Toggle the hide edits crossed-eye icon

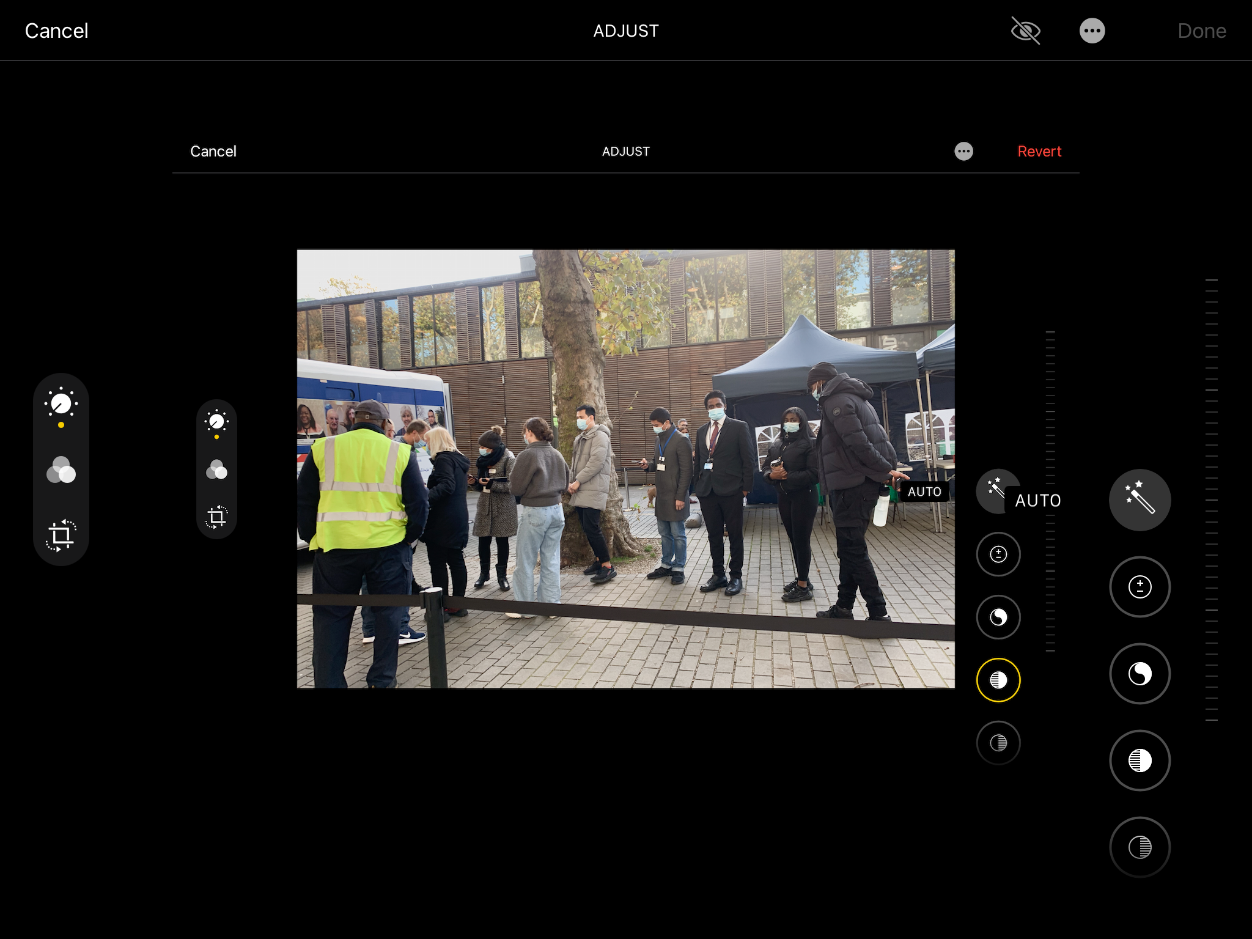tap(1025, 31)
